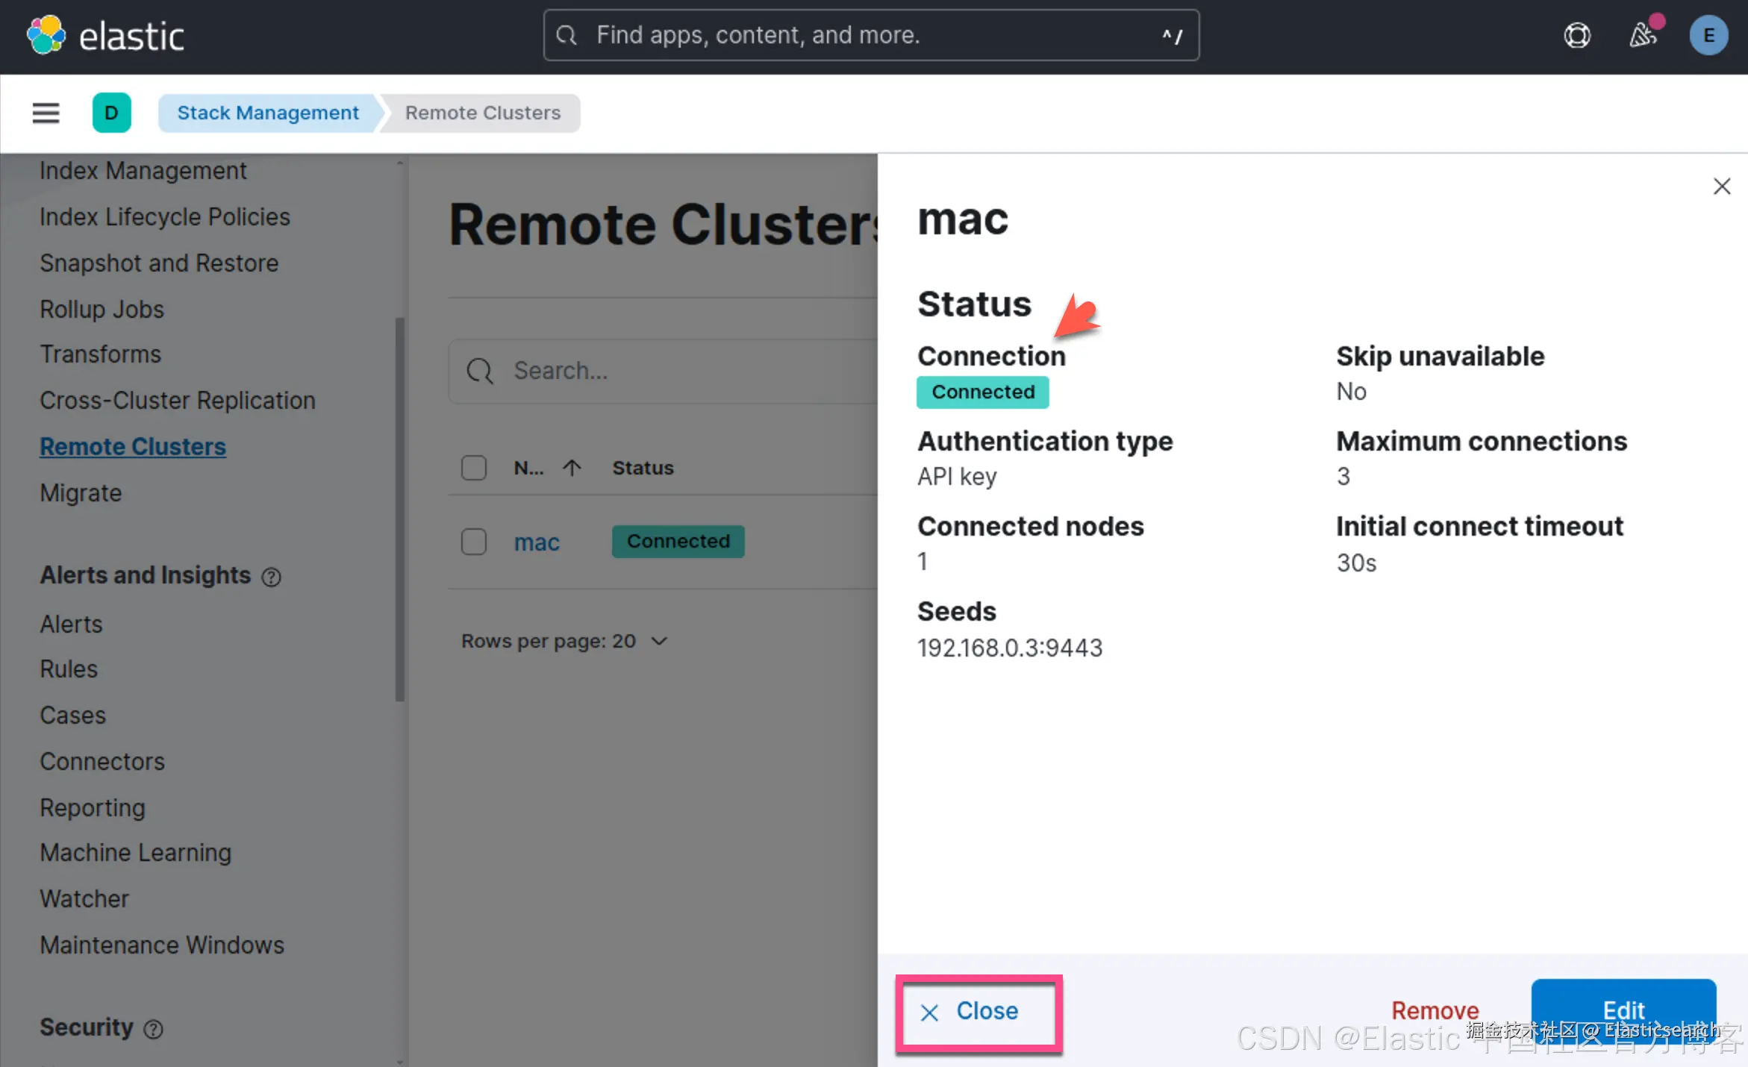Open Index Lifecycle Policies section
This screenshot has height=1067, width=1748.
coord(164,217)
